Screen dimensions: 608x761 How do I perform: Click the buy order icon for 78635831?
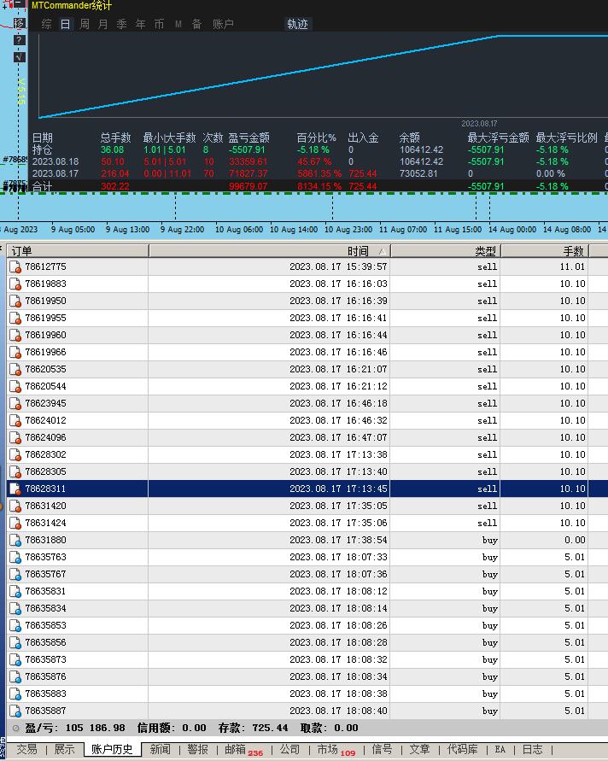[15, 591]
